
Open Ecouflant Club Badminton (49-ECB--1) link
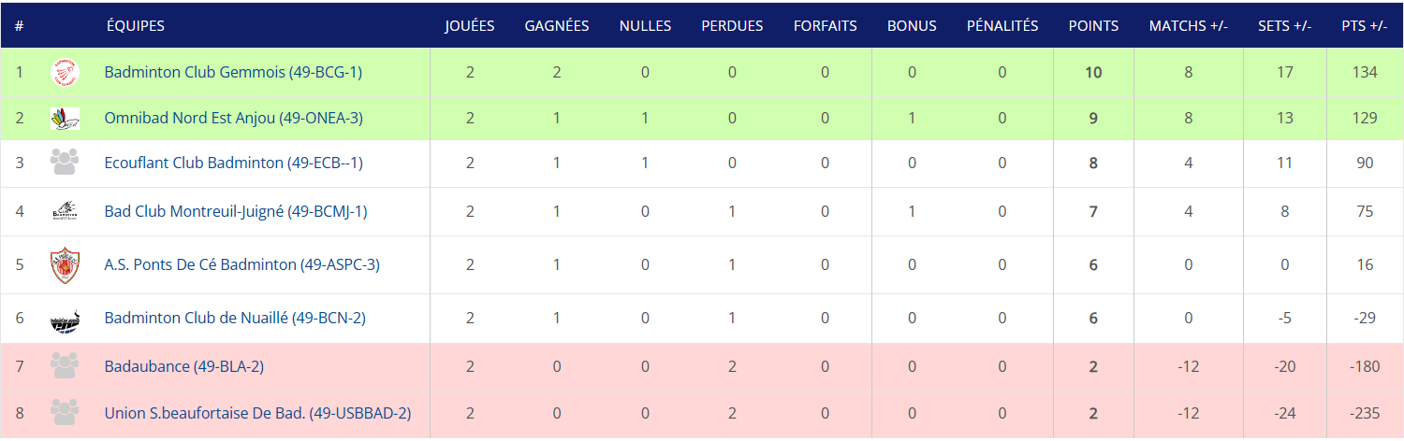[x=234, y=163]
